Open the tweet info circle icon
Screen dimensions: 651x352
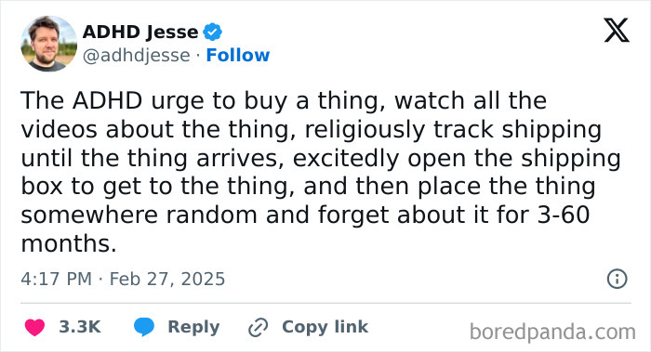[x=617, y=279]
